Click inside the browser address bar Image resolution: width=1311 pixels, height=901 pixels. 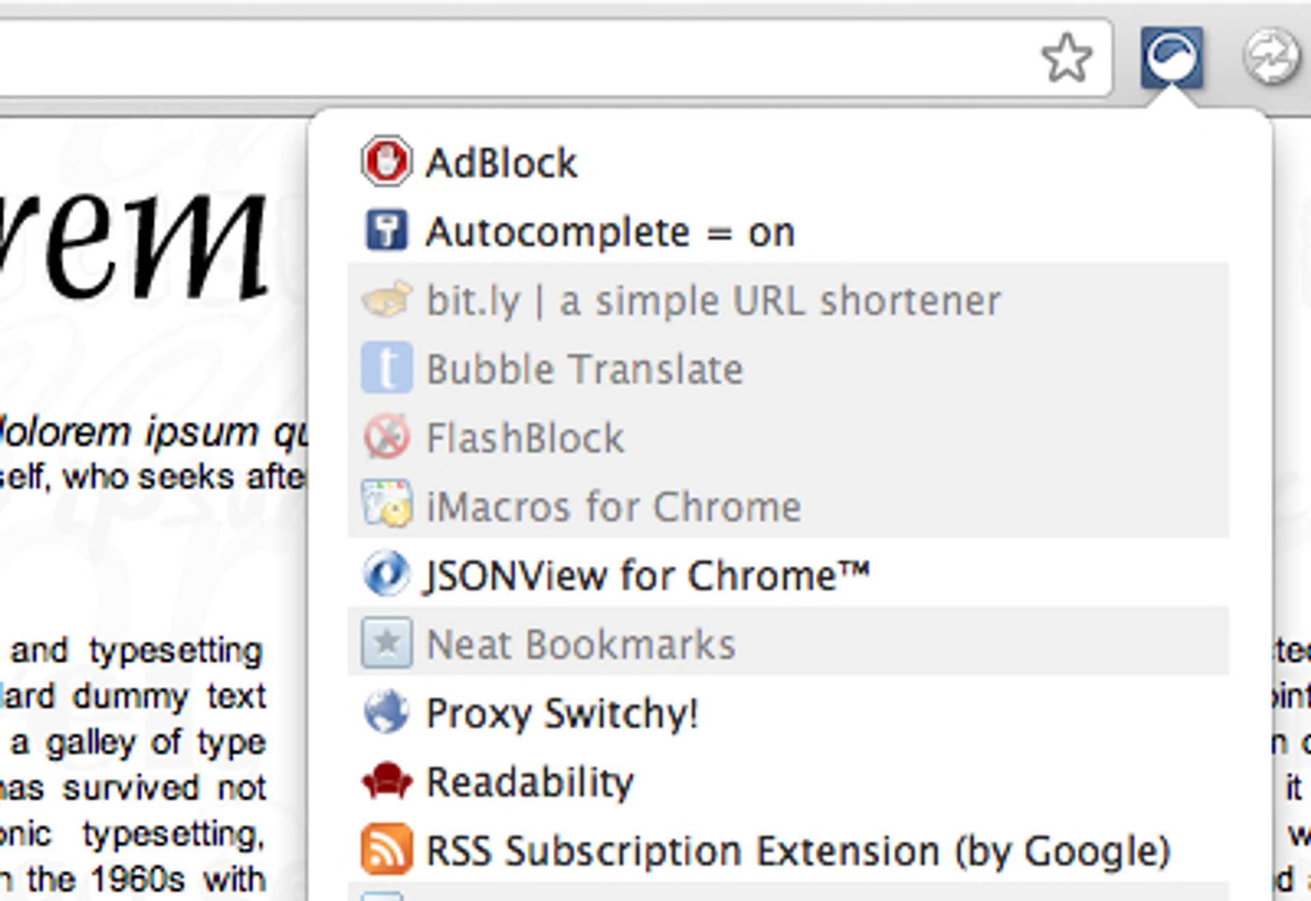[x=512, y=58]
